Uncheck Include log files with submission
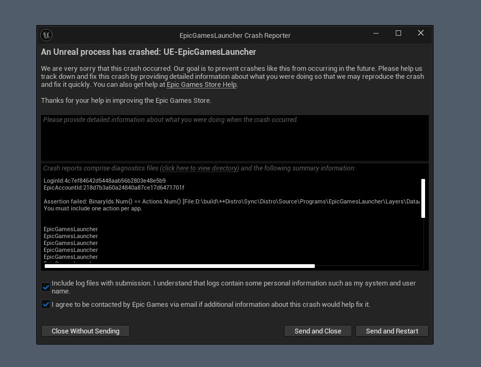Viewport: 481px width, 367px height. 46,287
